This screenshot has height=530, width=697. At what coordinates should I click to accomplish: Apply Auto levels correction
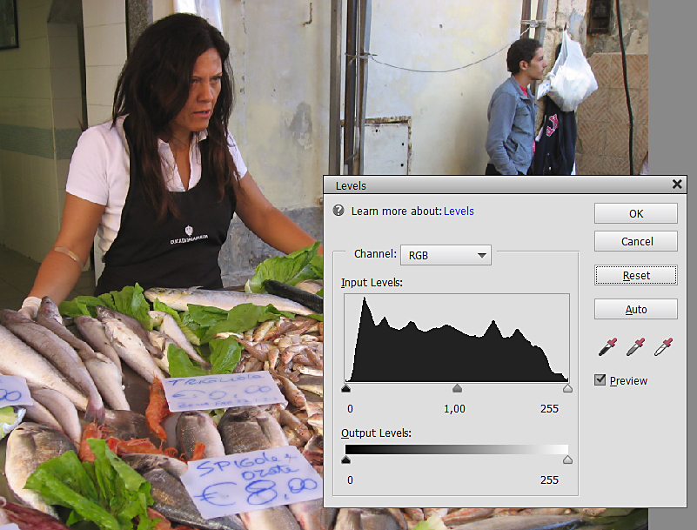635,309
